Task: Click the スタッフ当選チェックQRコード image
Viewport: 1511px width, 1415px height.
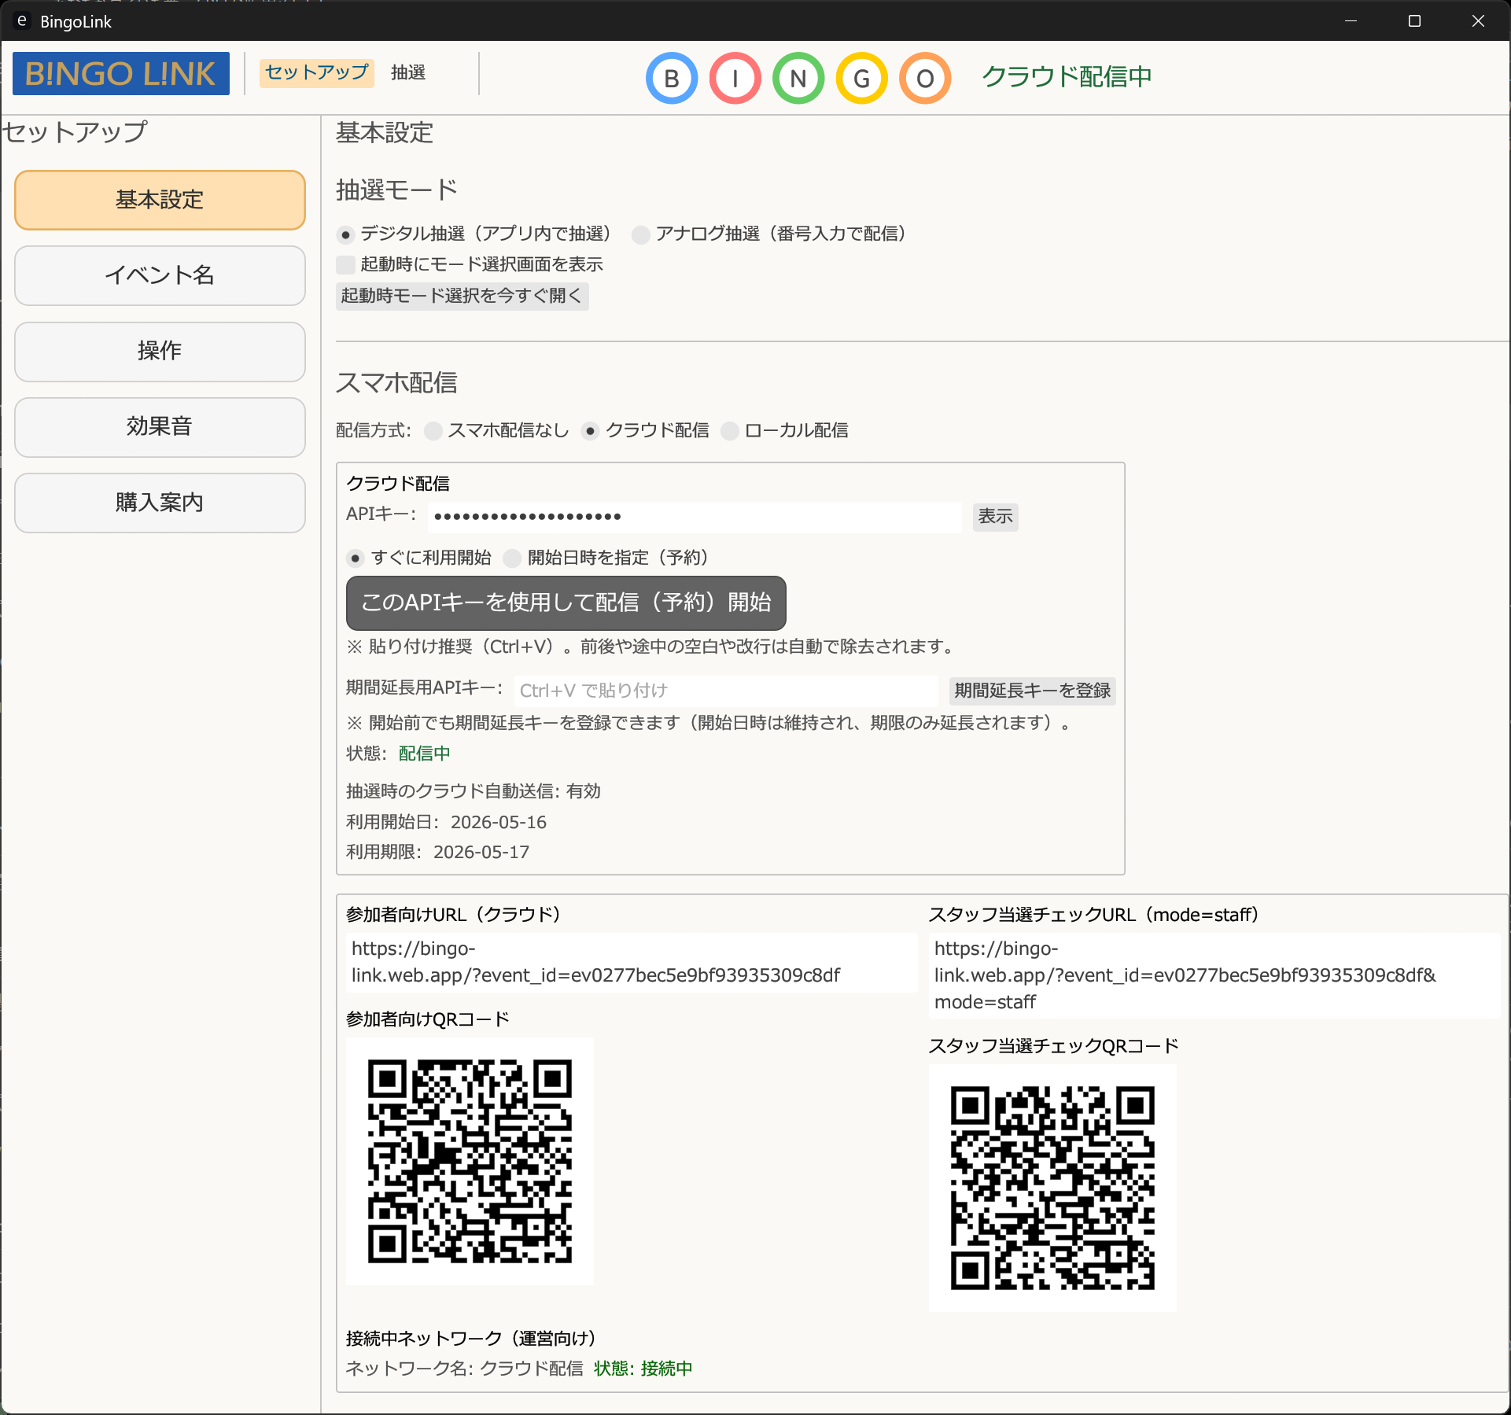Action: coord(1052,1188)
